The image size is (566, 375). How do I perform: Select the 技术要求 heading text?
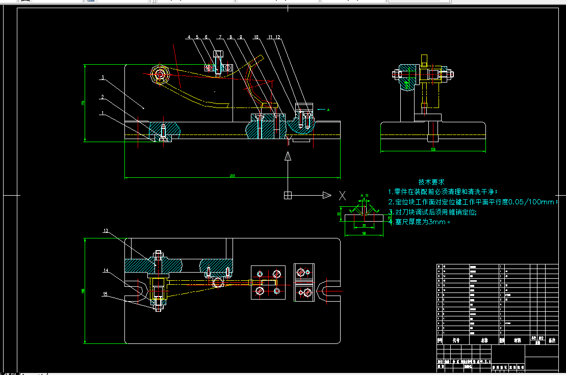click(x=431, y=182)
